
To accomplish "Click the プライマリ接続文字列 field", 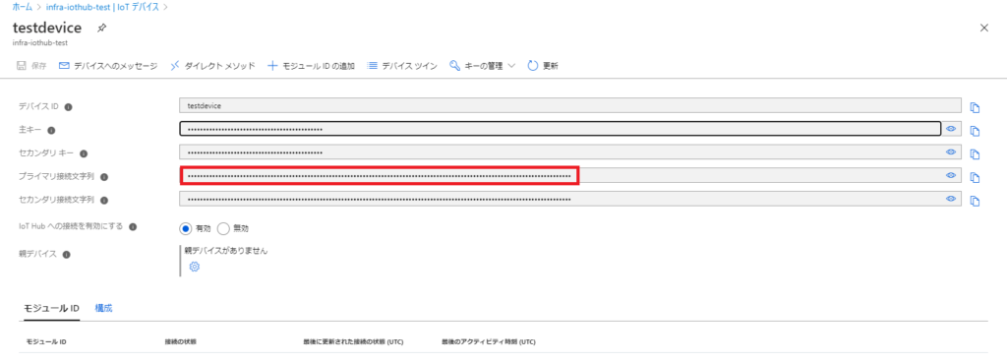I will [570, 175].
